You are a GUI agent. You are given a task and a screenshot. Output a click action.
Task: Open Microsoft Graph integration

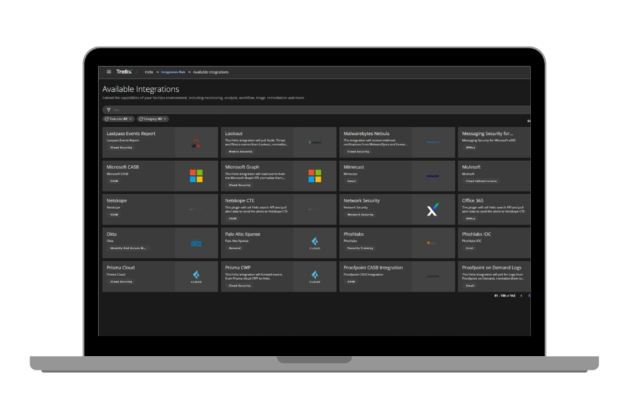coord(279,176)
